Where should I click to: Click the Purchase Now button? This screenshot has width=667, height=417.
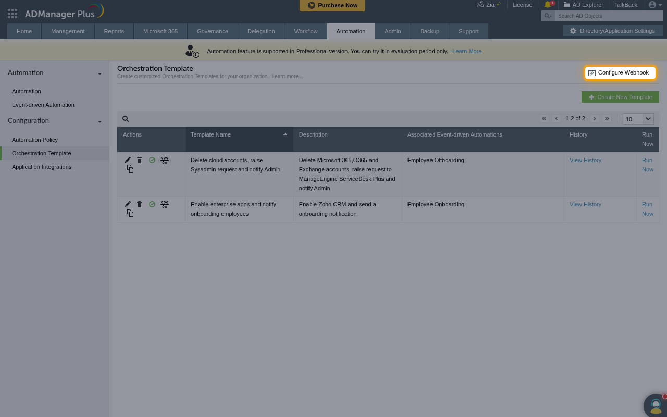click(x=332, y=5)
